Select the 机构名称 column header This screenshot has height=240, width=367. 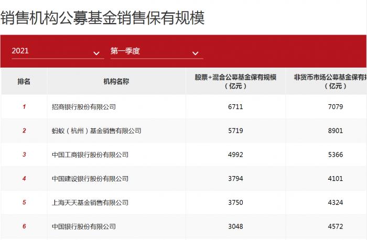point(116,81)
